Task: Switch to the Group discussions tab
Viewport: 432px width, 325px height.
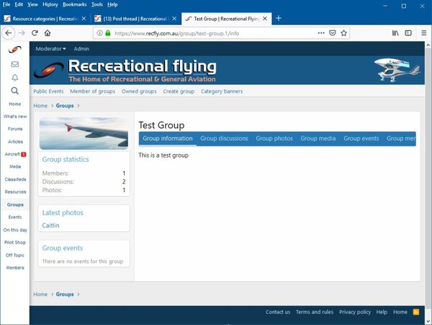Action: click(x=224, y=139)
